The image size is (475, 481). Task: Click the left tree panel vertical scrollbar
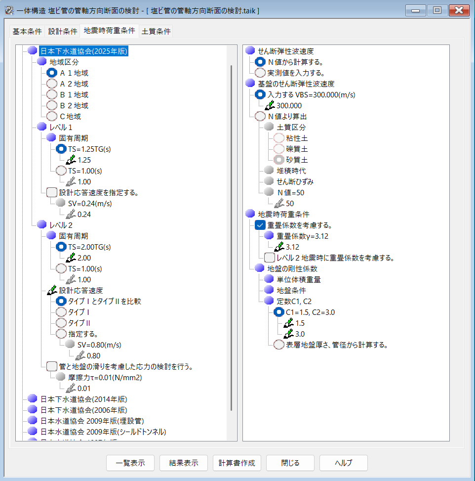231,237
